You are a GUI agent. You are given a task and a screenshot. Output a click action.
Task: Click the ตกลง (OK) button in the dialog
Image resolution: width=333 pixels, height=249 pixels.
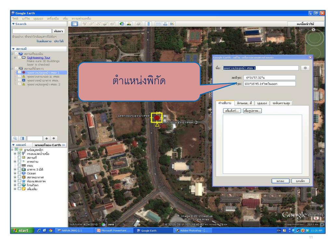tap(280, 181)
